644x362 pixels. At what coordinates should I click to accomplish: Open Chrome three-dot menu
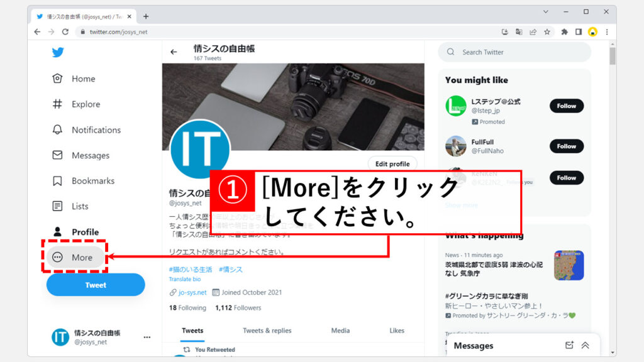click(x=607, y=31)
